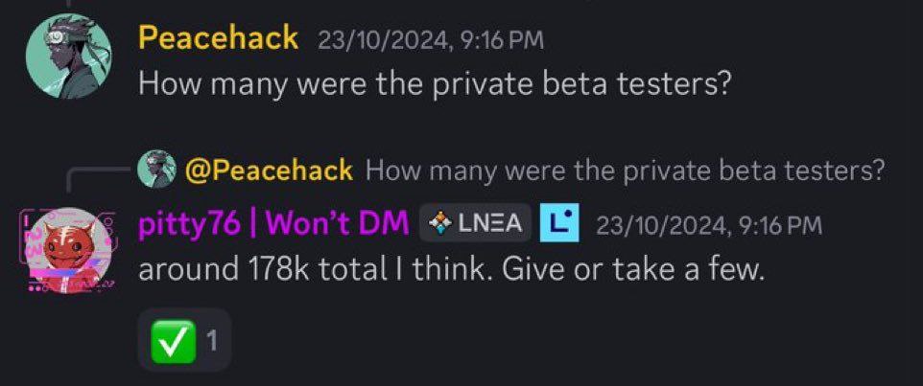Image resolution: width=923 pixels, height=386 pixels.
Task: Jump to original via gray quoted reply text
Action: [626, 170]
